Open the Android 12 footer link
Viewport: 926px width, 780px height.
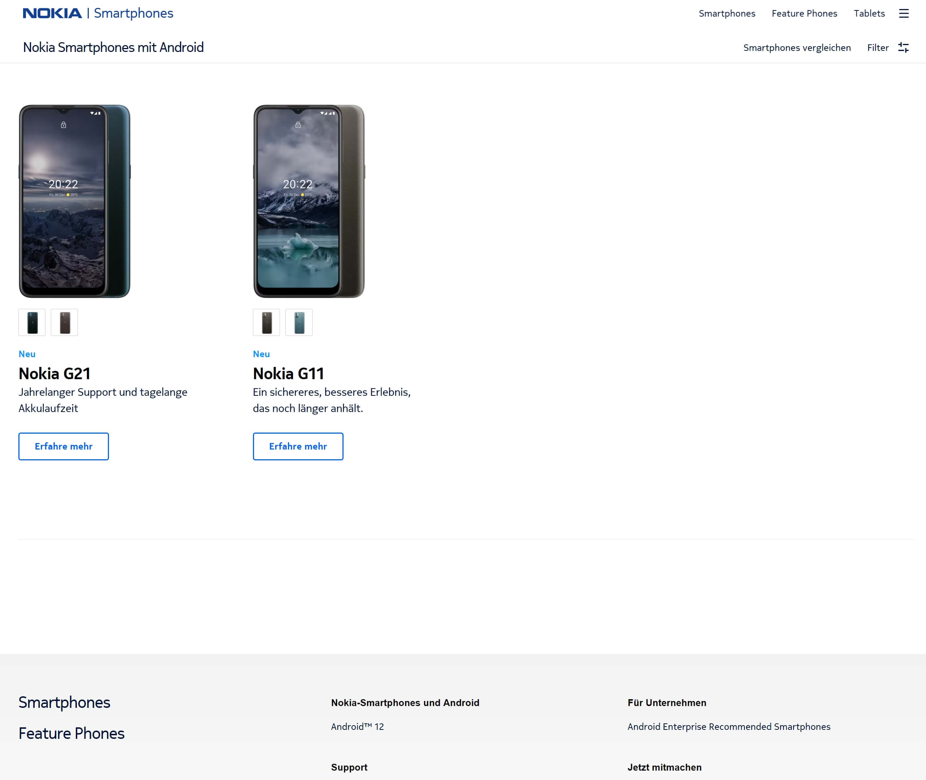click(357, 727)
